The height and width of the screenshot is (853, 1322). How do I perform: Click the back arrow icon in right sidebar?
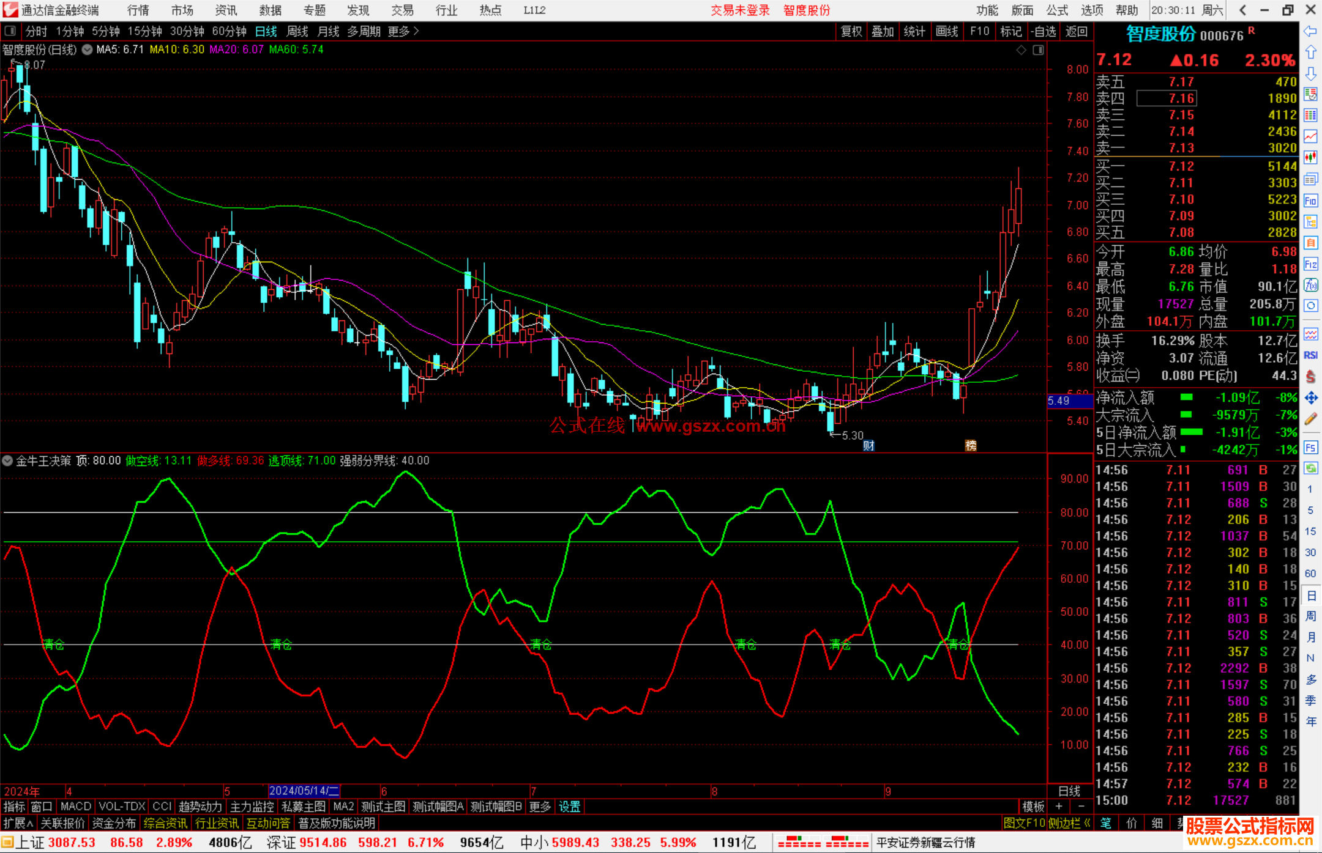tap(1310, 31)
